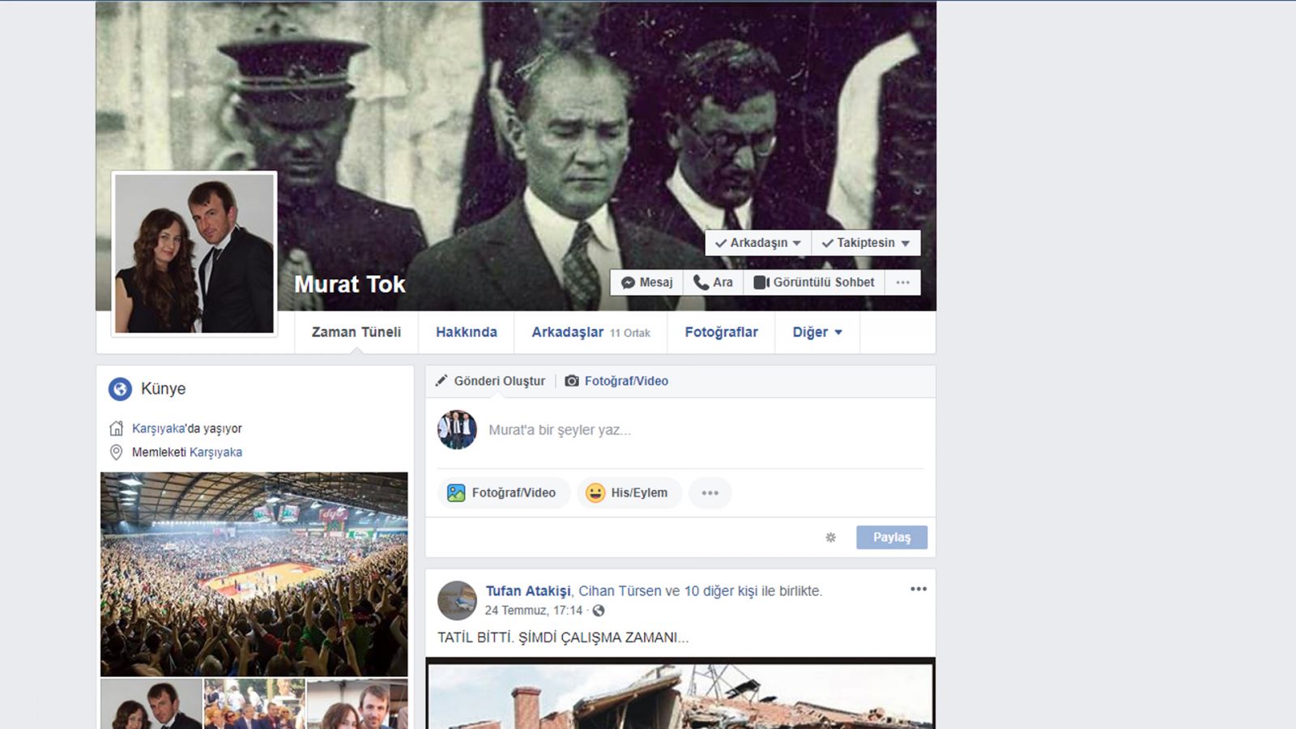Open the Mesaj message icon
The image size is (1296, 729).
[629, 282]
